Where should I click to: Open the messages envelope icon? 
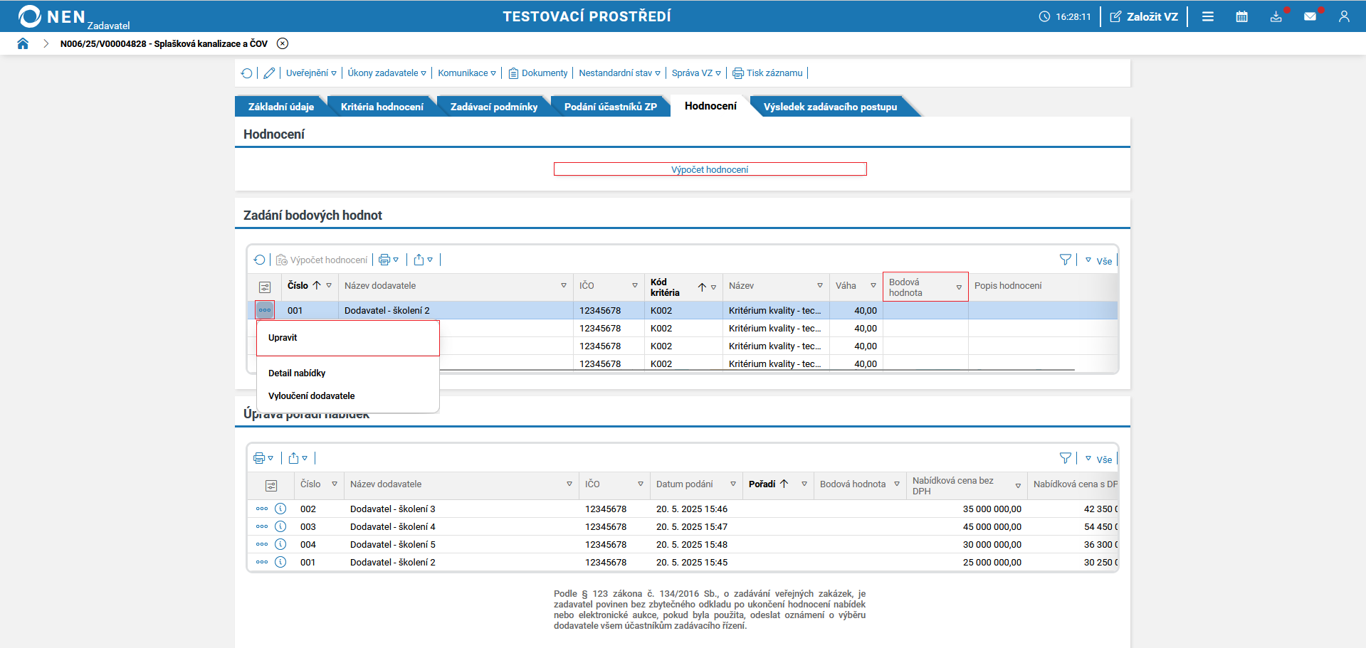[x=1310, y=16]
